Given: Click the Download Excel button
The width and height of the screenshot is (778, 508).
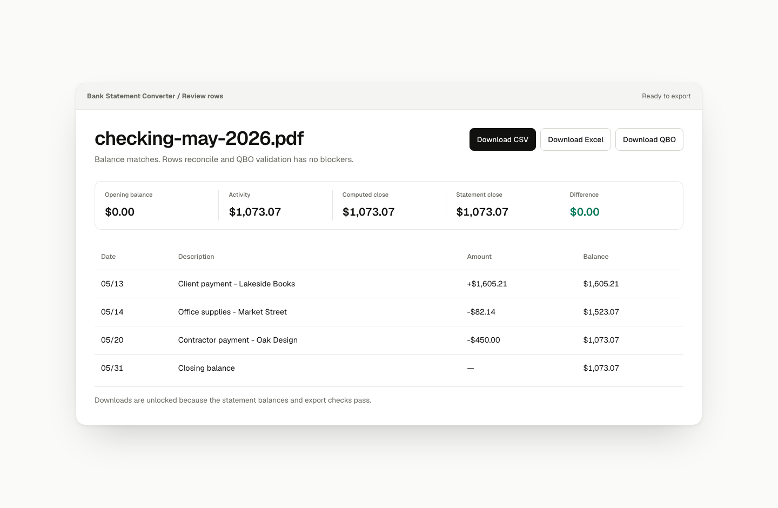Looking at the screenshot, I should point(575,139).
